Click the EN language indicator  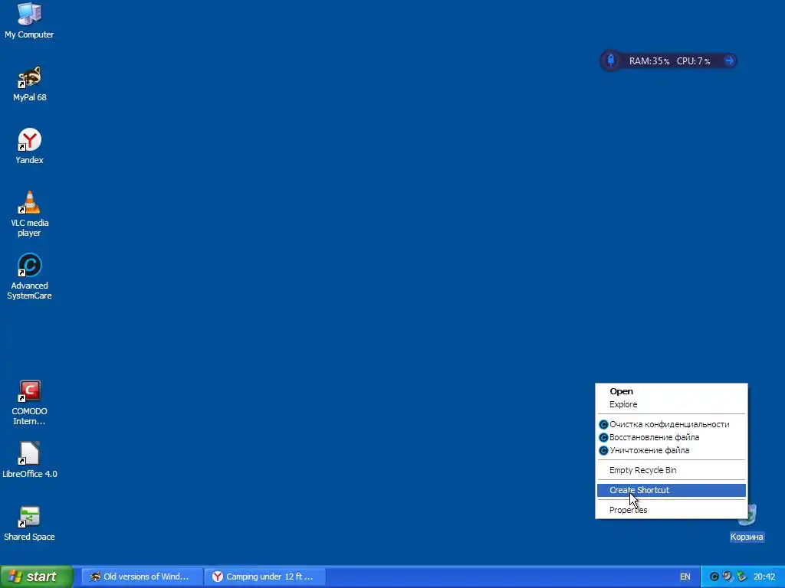click(x=685, y=577)
